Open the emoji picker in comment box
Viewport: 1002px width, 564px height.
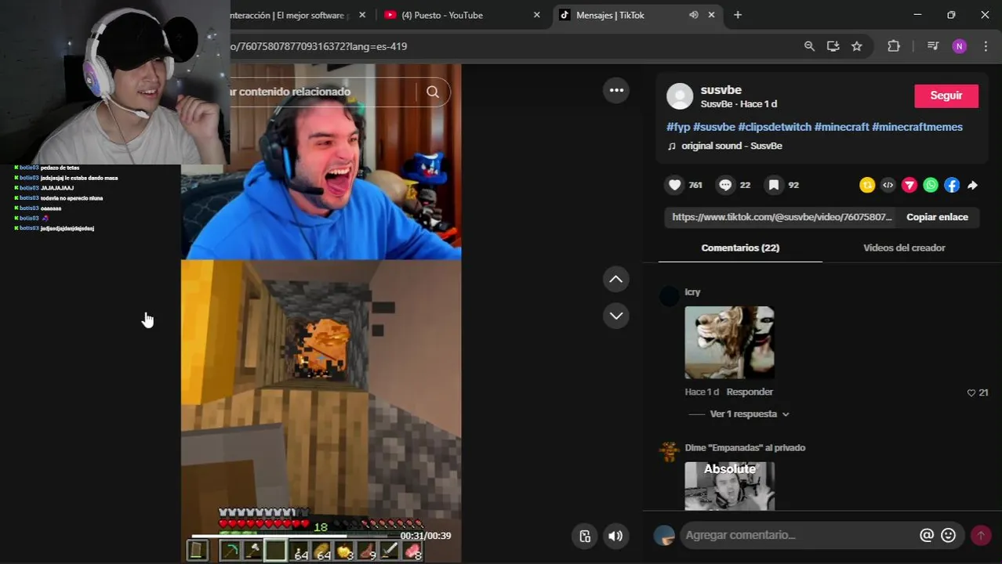tap(948, 535)
